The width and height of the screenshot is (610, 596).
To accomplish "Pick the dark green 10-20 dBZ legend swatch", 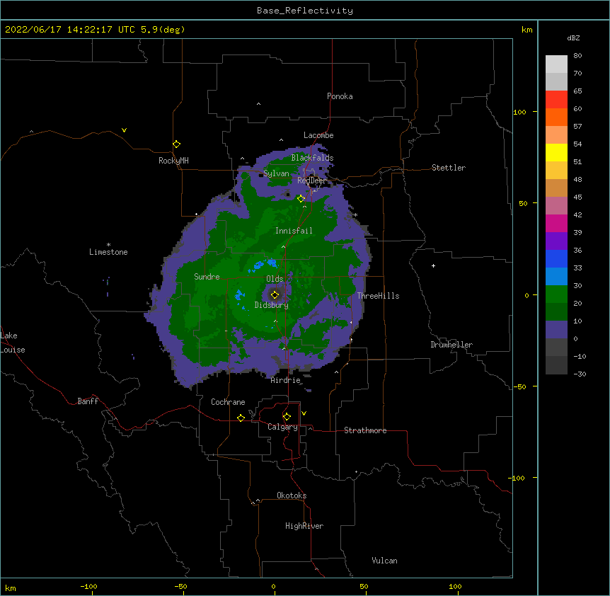I will pyautogui.click(x=556, y=312).
